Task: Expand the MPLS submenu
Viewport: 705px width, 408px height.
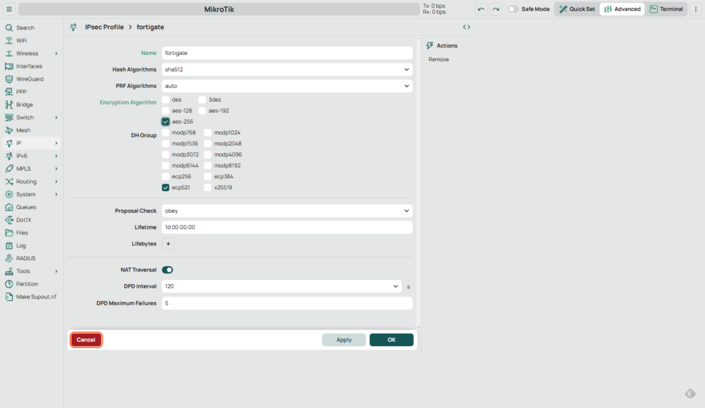Action: click(56, 169)
